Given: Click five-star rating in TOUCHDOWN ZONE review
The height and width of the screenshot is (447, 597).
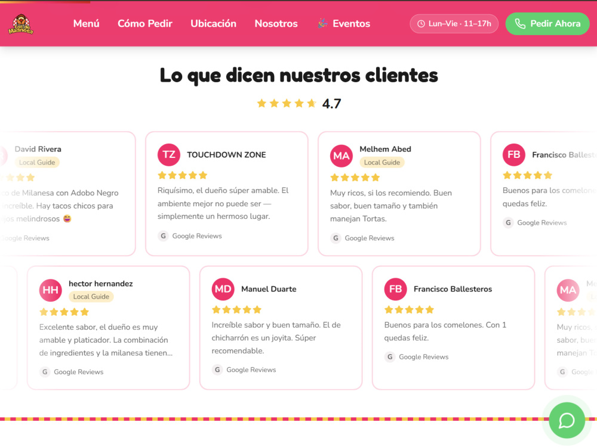Looking at the screenshot, I should coord(182,175).
